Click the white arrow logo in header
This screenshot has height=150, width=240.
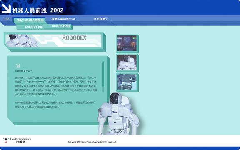(x=6, y=8)
